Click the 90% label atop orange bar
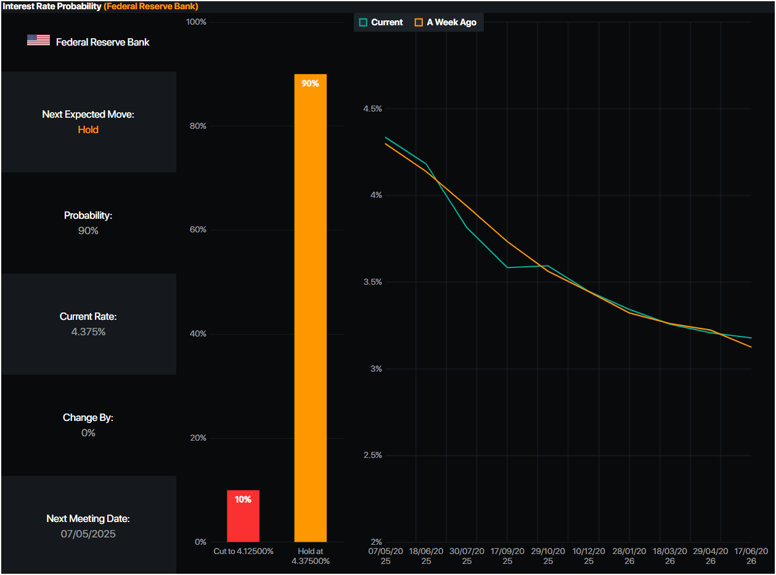 (x=310, y=83)
